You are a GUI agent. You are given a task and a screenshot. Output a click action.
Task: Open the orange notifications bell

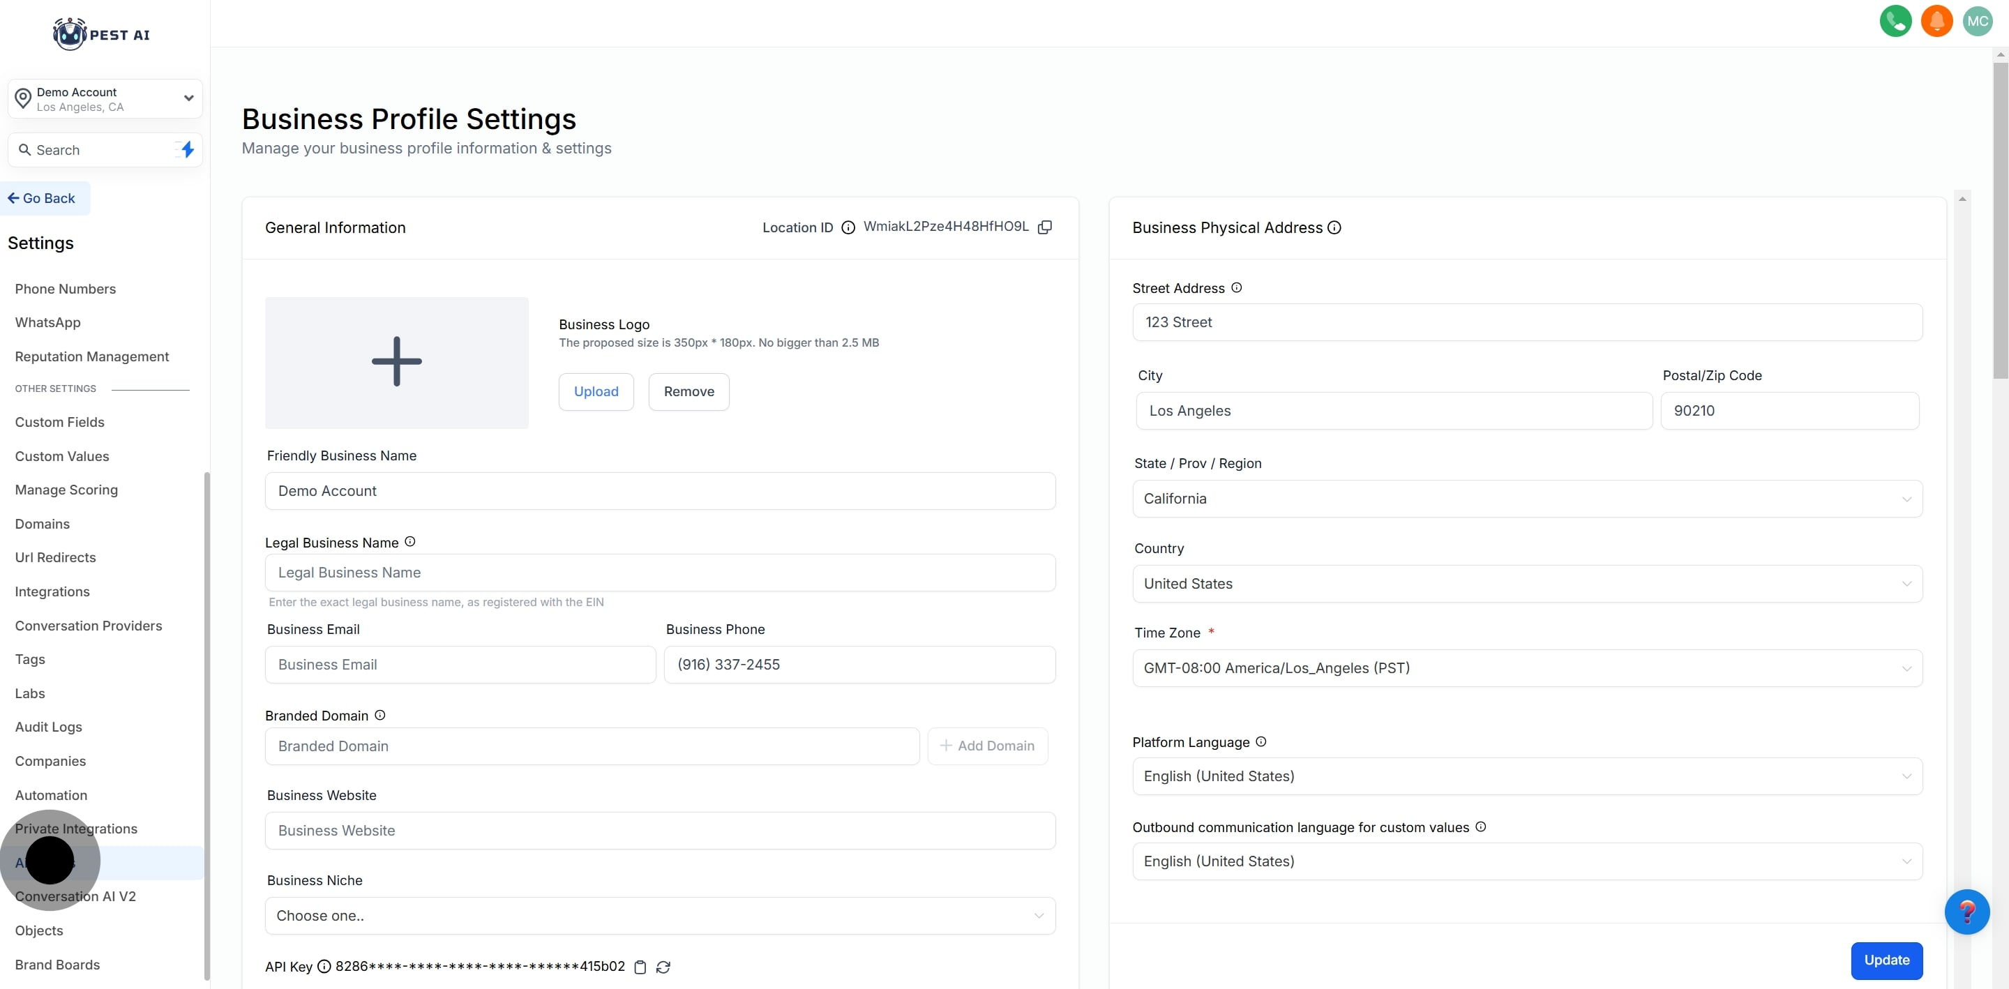coord(1936,21)
